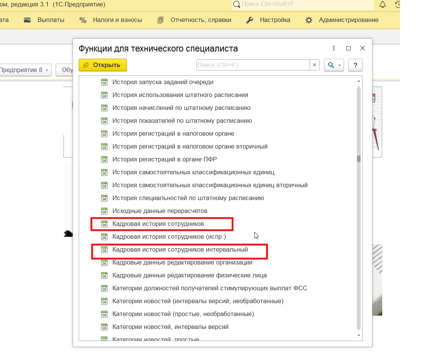This screenshot has width=436, height=363.
Task: Click the notification bell icon
Action: (383, 4)
